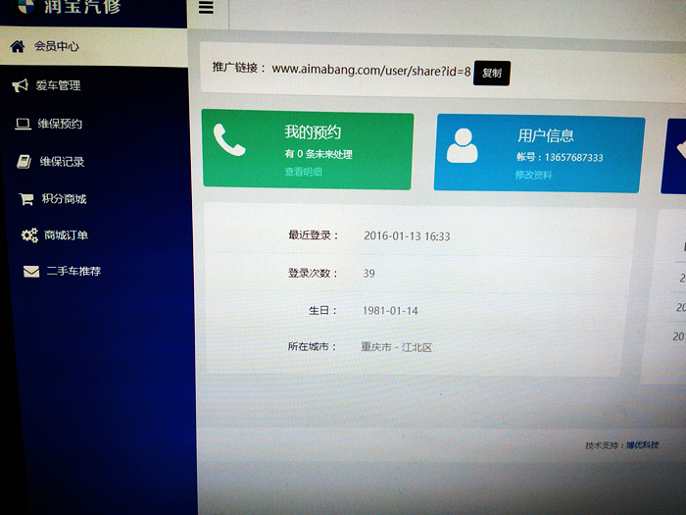686x515 pixels.
Task: Open 修改资料 link on user card
Action: pos(533,176)
